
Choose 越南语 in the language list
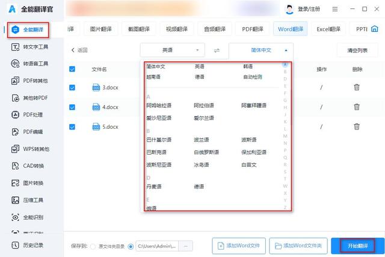[x=153, y=77]
